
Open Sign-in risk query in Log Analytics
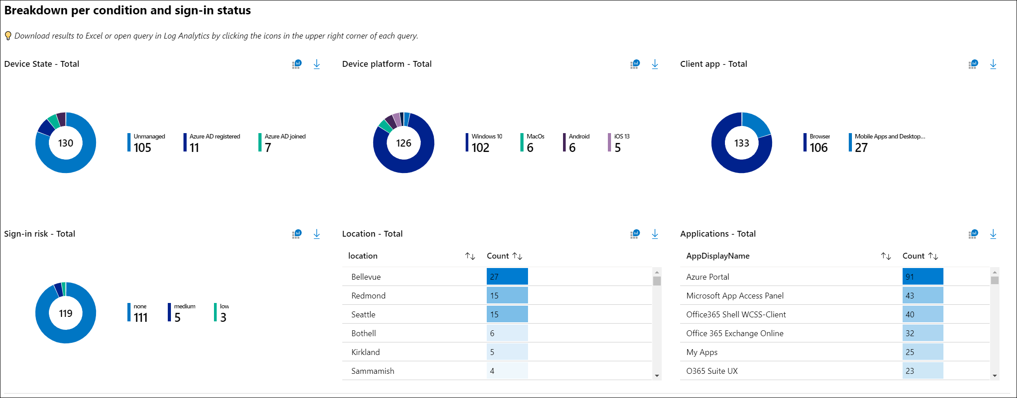[297, 234]
